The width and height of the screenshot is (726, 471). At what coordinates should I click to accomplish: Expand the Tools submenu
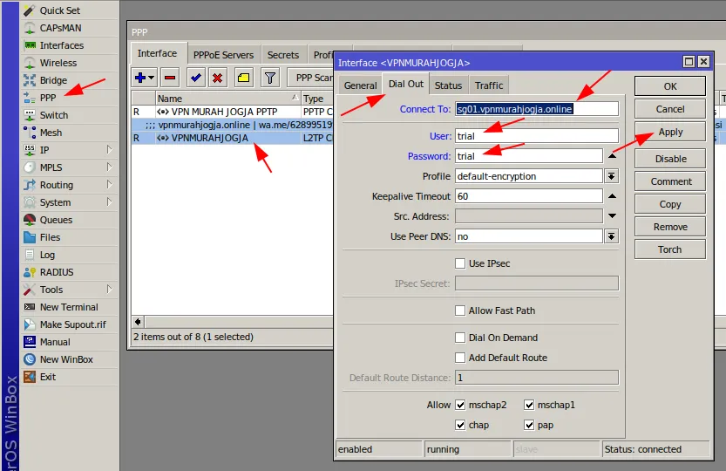[109, 290]
